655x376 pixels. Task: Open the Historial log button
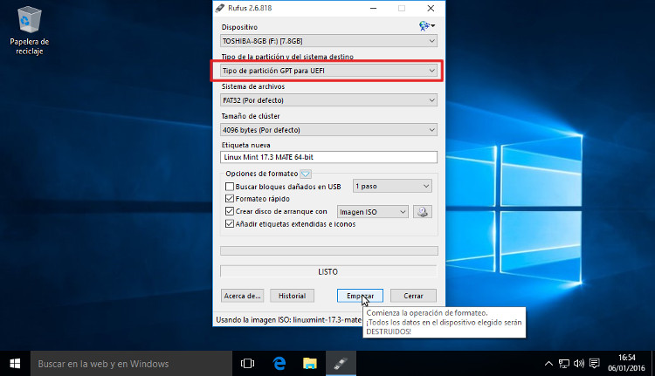pos(292,296)
